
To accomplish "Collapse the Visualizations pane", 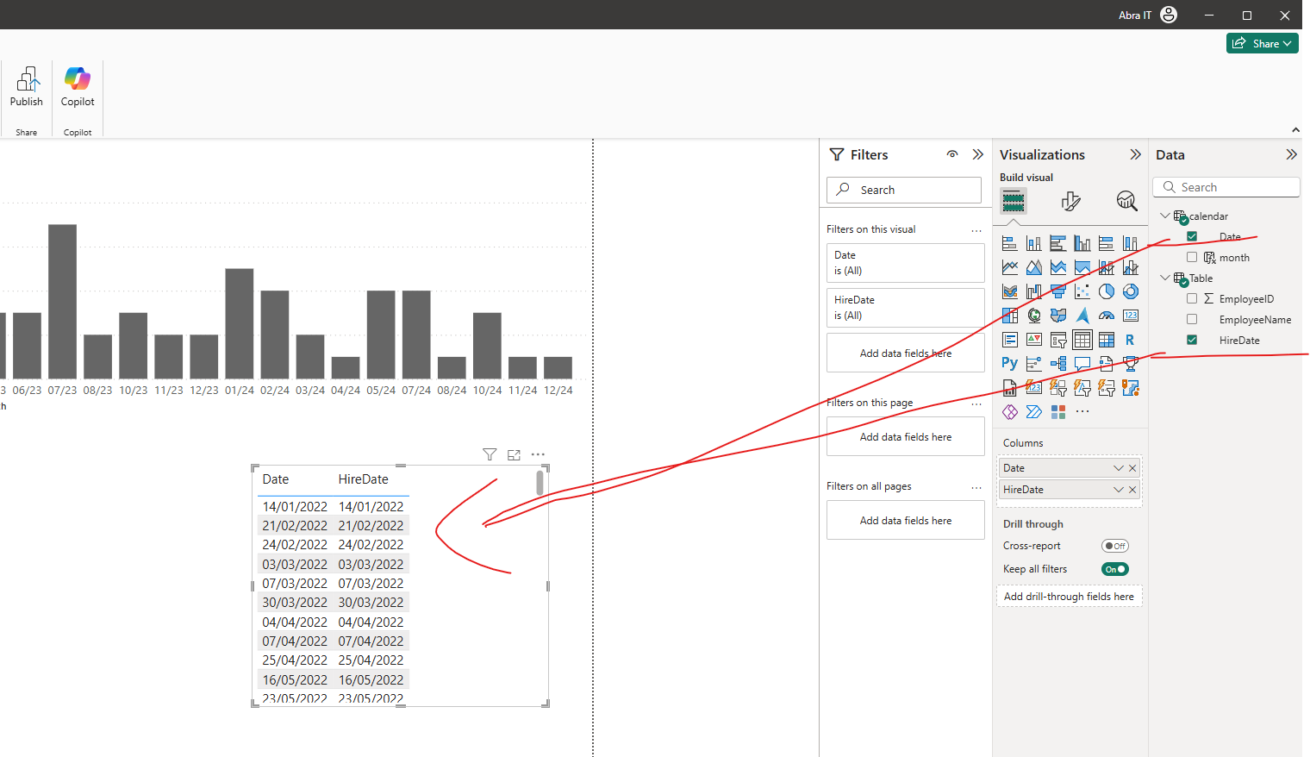I will (1135, 154).
